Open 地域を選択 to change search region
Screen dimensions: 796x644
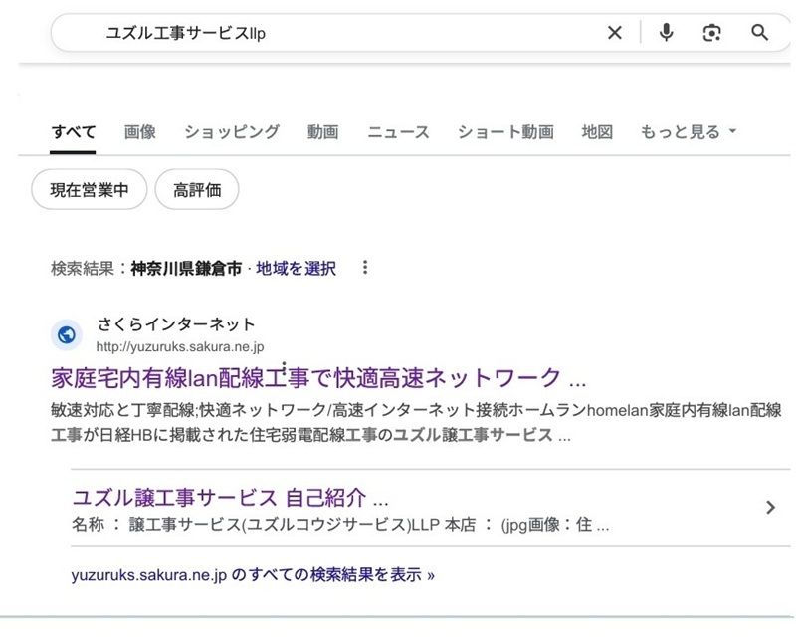297,268
